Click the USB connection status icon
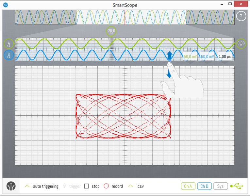 coord(237,186)
